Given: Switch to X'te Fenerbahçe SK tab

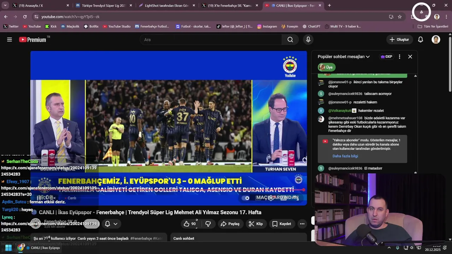Looking at the screenshot, I should click(231, 5).
